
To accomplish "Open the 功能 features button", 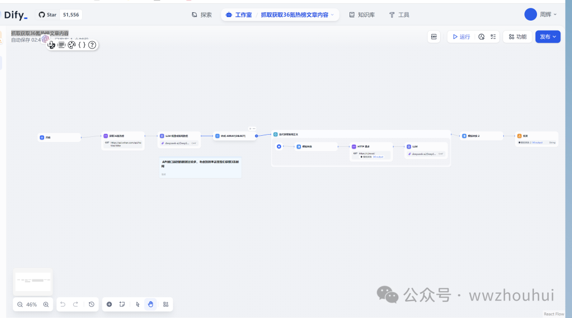I will pyautogui.click(x=517, y=36).
